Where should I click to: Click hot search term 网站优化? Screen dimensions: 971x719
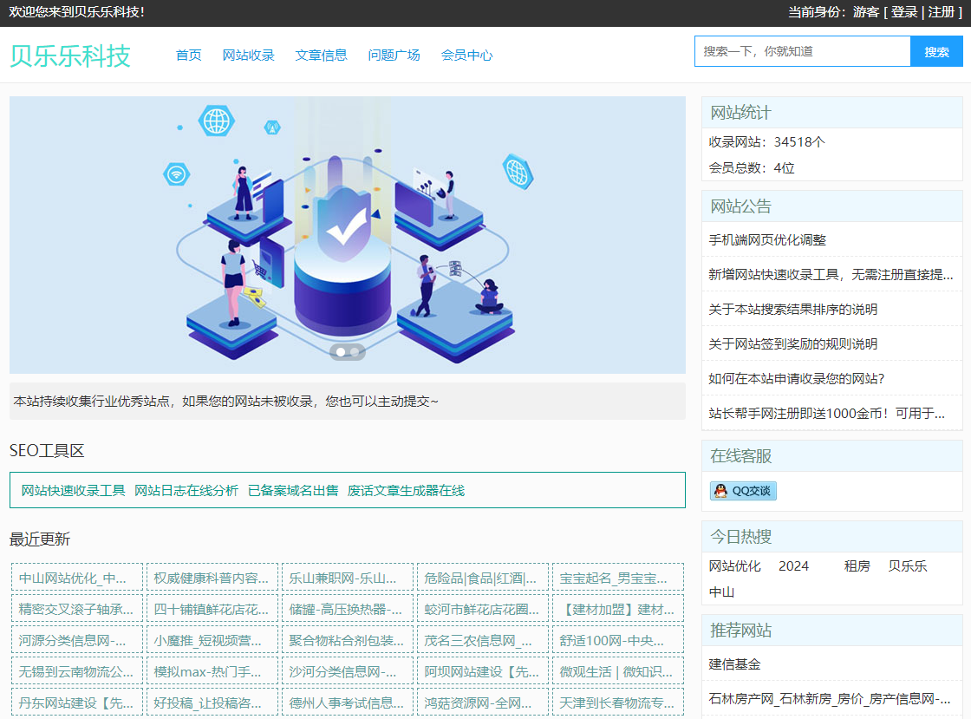pyautogui.click(x=734, y=566)
